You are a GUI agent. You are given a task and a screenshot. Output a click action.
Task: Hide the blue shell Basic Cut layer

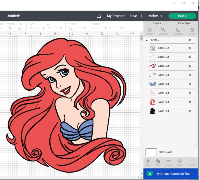[x=190, y=84]
